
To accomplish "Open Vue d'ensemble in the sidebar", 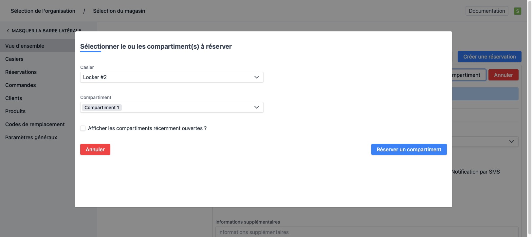I will pos(25,46).
